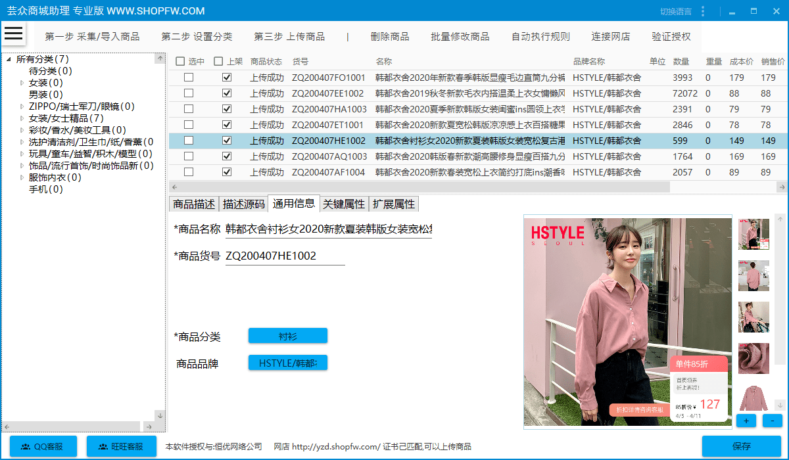
Task: Click the vertical dots options icon in title bar
Action: [703, 11]
